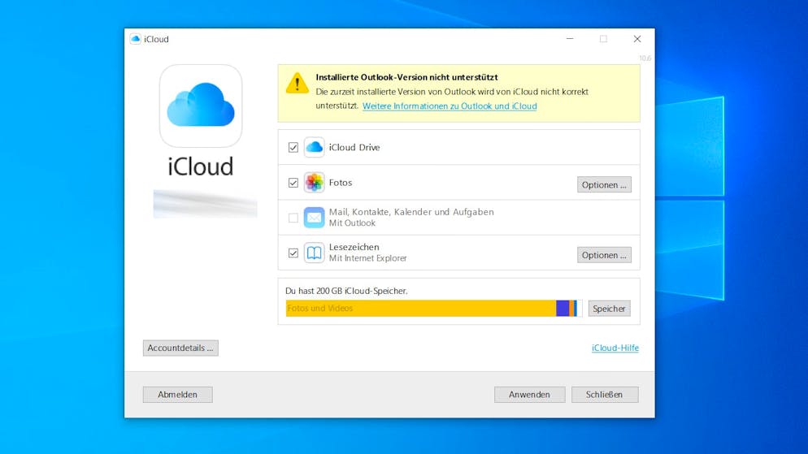Click the 'Mit Outlook' subtitle
This screenshot has width=808, height=454.
(352, 223)
